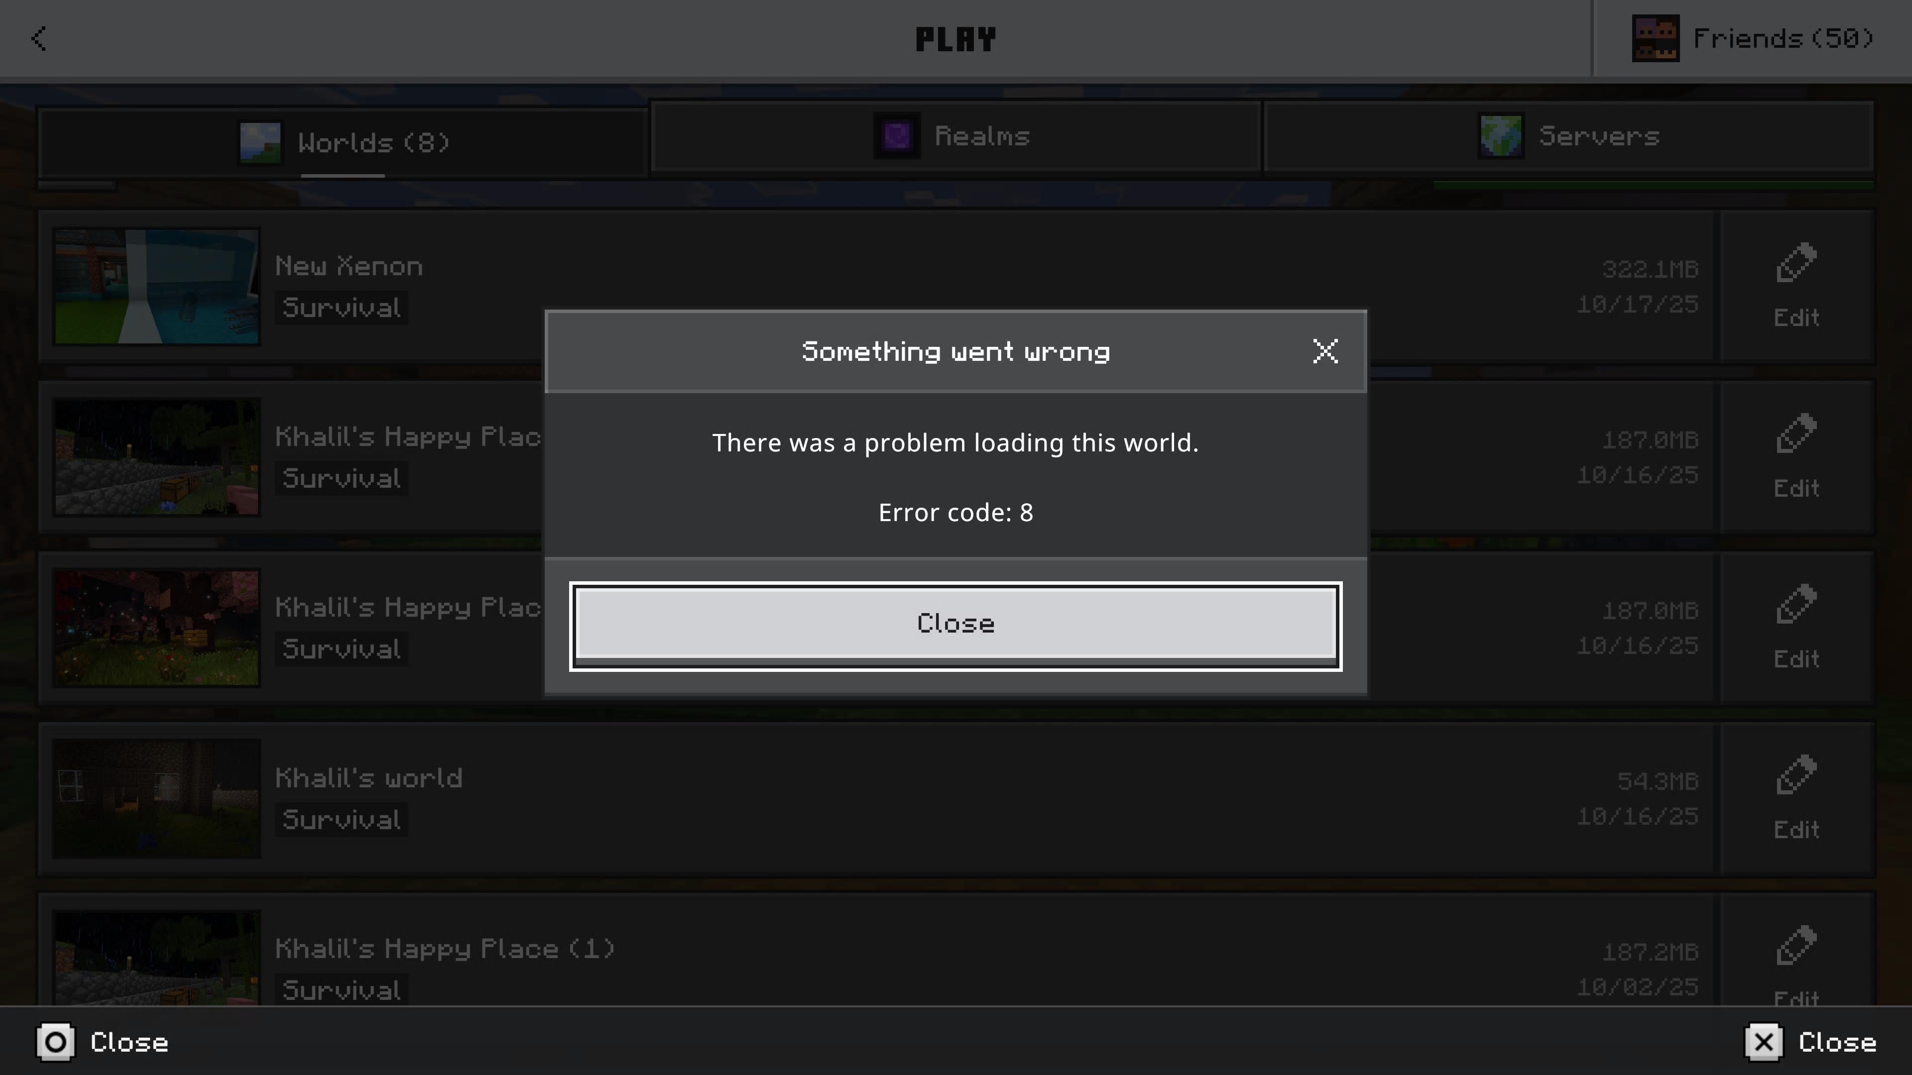Click the pencil Edit icon for New Xenon
This screenshot has width=1912, height=1075.
tap(1796, 263)
